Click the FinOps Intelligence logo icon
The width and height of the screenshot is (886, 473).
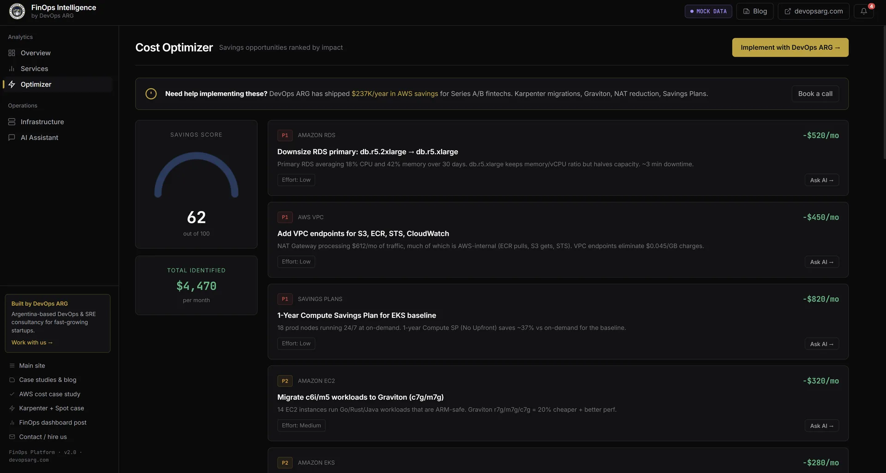coord(17,11)
